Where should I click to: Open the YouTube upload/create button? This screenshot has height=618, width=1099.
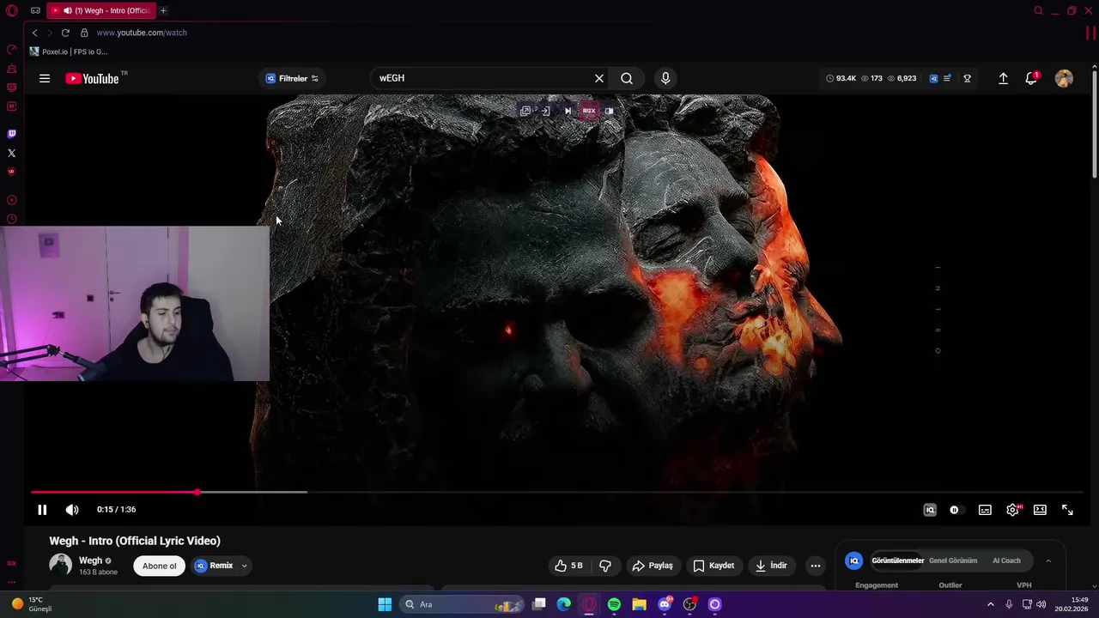[1003, 78]
